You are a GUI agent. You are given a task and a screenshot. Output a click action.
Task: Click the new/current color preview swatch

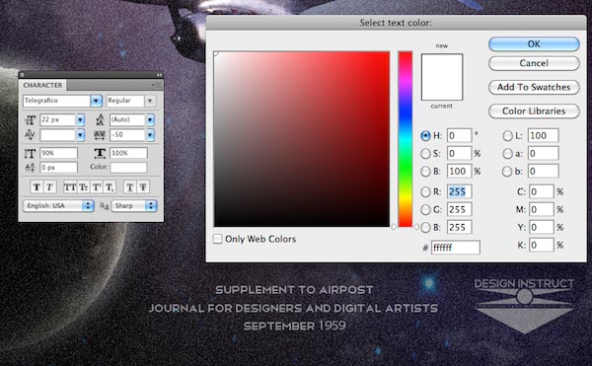point(442,77)
